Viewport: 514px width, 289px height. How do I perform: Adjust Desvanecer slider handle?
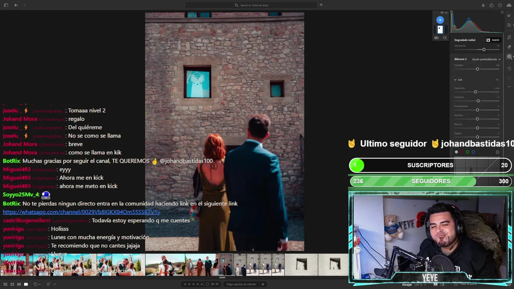coord(484,49)
